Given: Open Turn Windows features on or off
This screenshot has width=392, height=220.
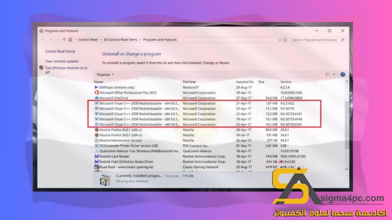Looking at the screenshot, I should pyautogui.click(x=66, y=70).
